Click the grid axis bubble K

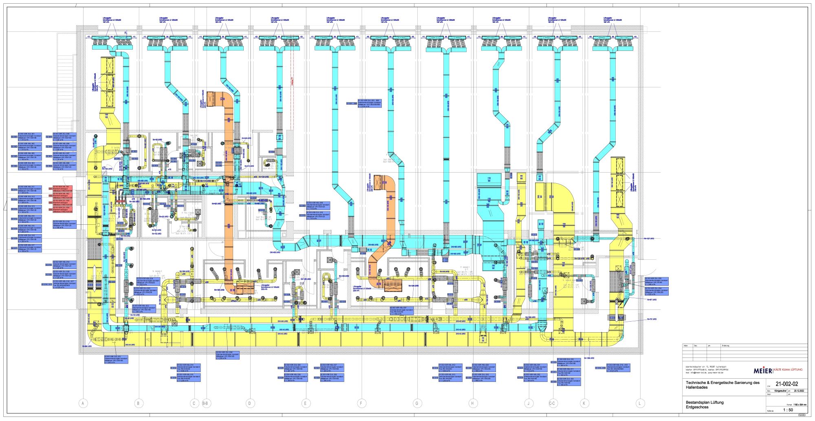point(584,403)
